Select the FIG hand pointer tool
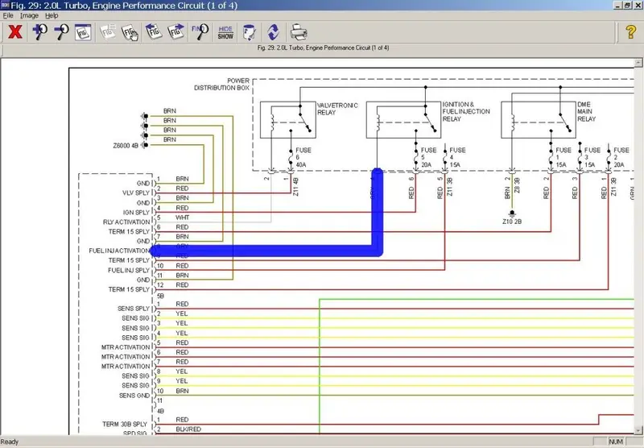The image size is (644, 448). [x=130, y=31]
